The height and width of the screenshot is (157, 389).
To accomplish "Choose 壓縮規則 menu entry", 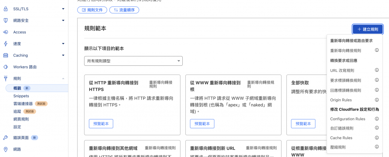I will coord(338,147).
